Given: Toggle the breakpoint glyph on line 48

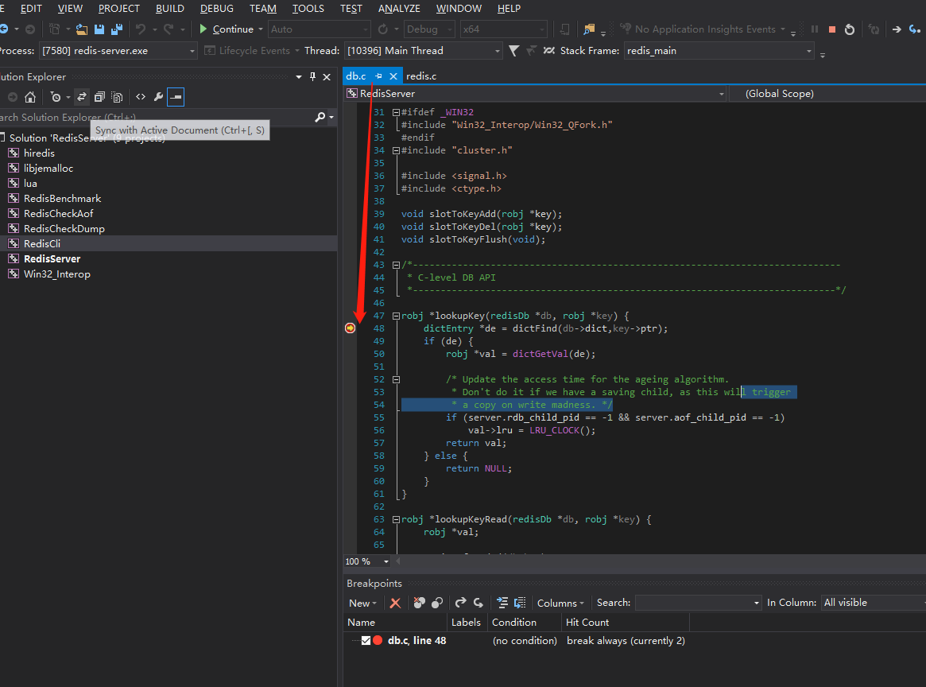Looking at the screenshot, I should click(350, 328).
